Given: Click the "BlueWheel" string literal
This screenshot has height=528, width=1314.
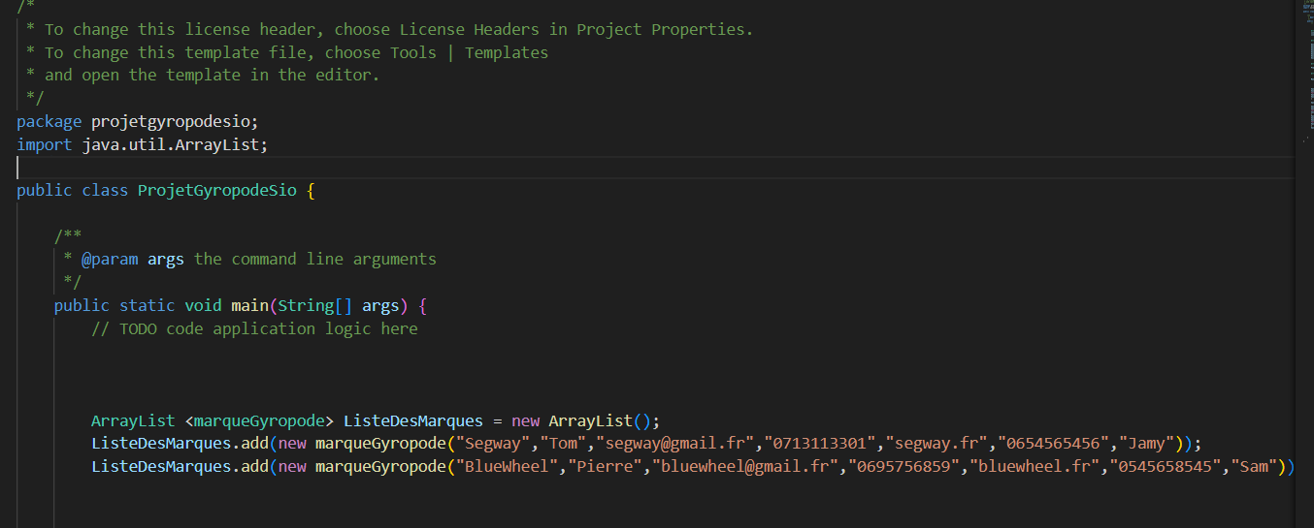Looking at the screenshot, I should (x=508, y=467).
